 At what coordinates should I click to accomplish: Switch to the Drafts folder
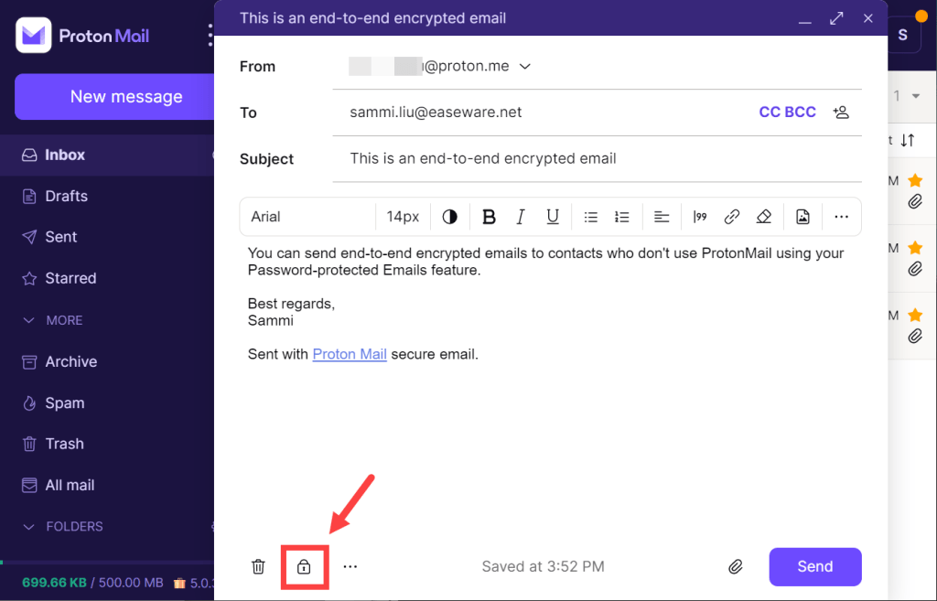click(x=64, y=196)
